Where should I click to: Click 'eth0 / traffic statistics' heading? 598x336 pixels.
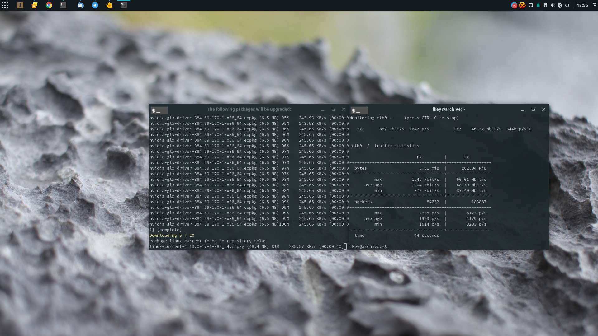pos(386,146)
